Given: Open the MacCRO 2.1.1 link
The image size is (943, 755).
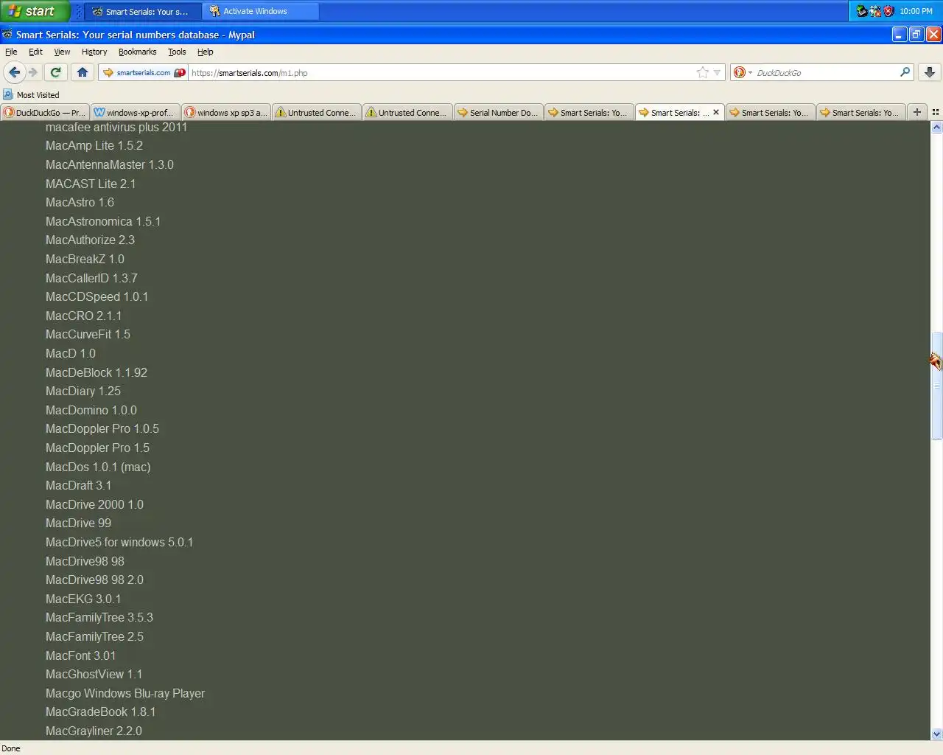Looking at the screenshot, I should 84,316.
